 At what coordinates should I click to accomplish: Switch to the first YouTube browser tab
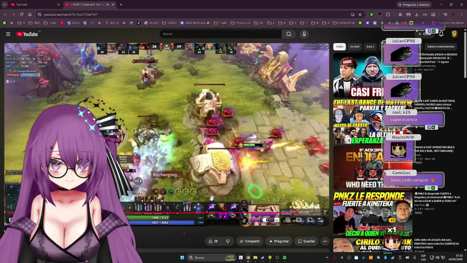click(x=35, y=4)
